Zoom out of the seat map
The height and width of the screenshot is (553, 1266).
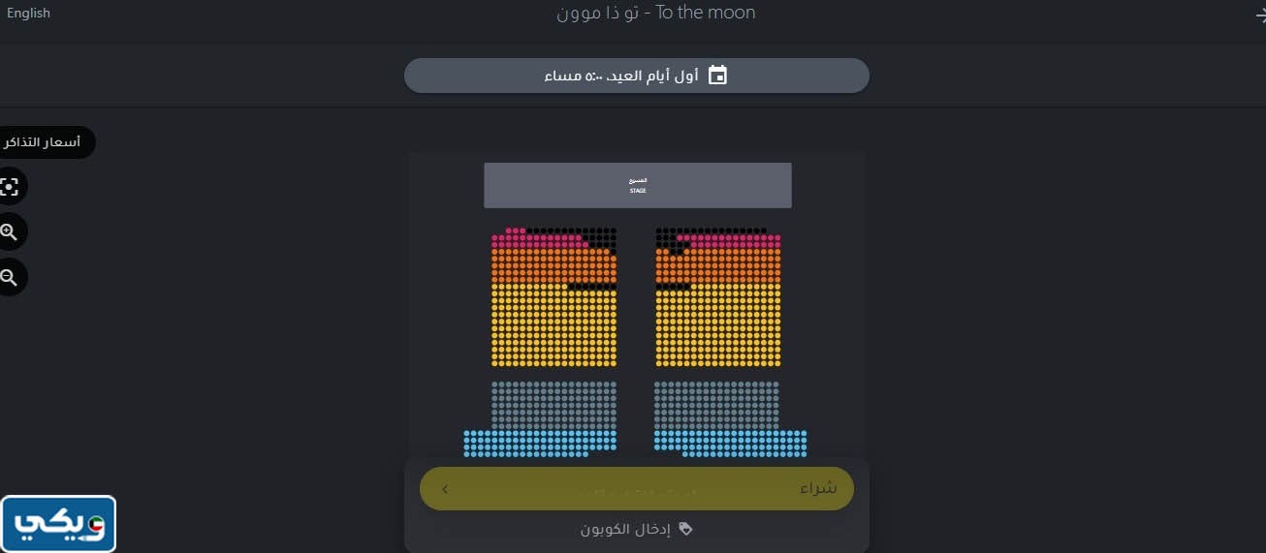10,278
